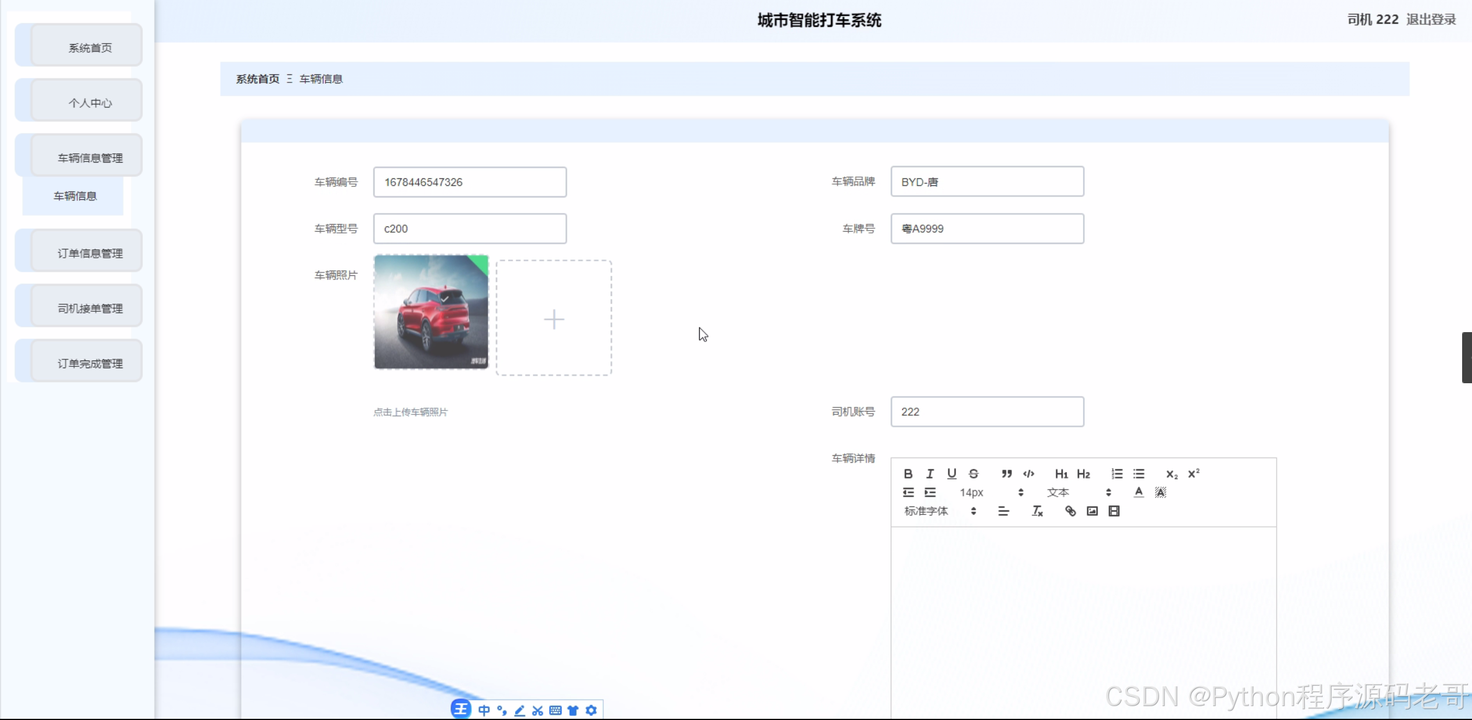
Task: Insert a blockquote in the editor
Action: pyautogui.click(x=1006, y=474)
